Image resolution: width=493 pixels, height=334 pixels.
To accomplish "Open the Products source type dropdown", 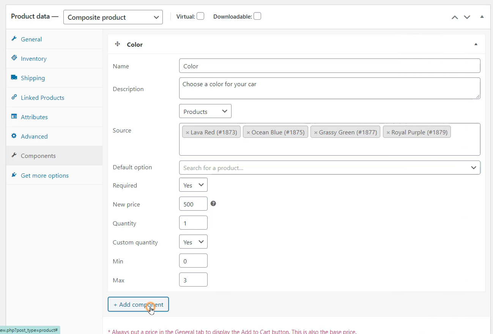I will (205, 111).
